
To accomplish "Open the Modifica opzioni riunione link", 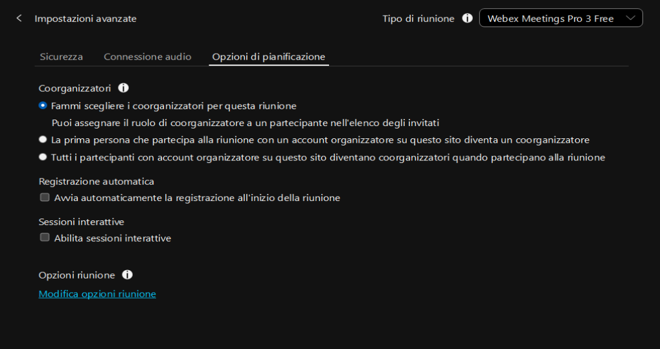I will (97, 294).
